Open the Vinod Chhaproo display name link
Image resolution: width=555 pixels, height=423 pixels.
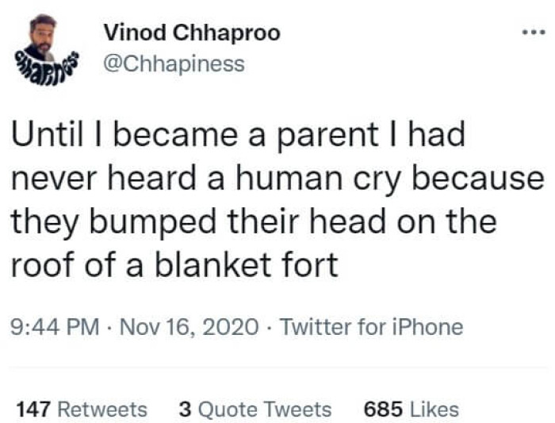coord(192,33)
